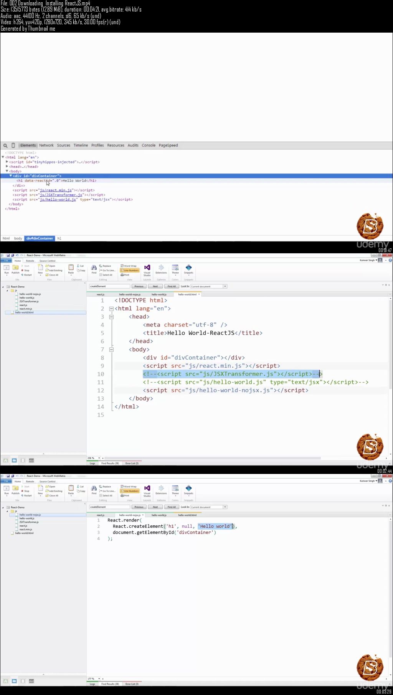Open Look In dropdown in the 00:02:44 frame
The width and height of the screenshot is (393, 695).
[225, 286]
